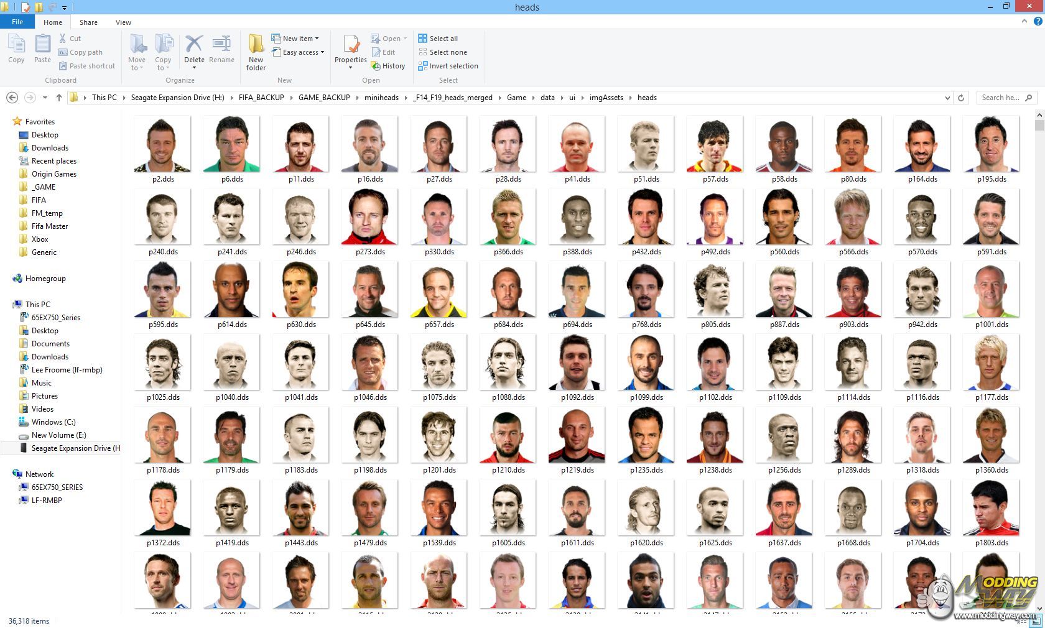Click the History icon in Open group
The image size is (1045, 628).
388,66
